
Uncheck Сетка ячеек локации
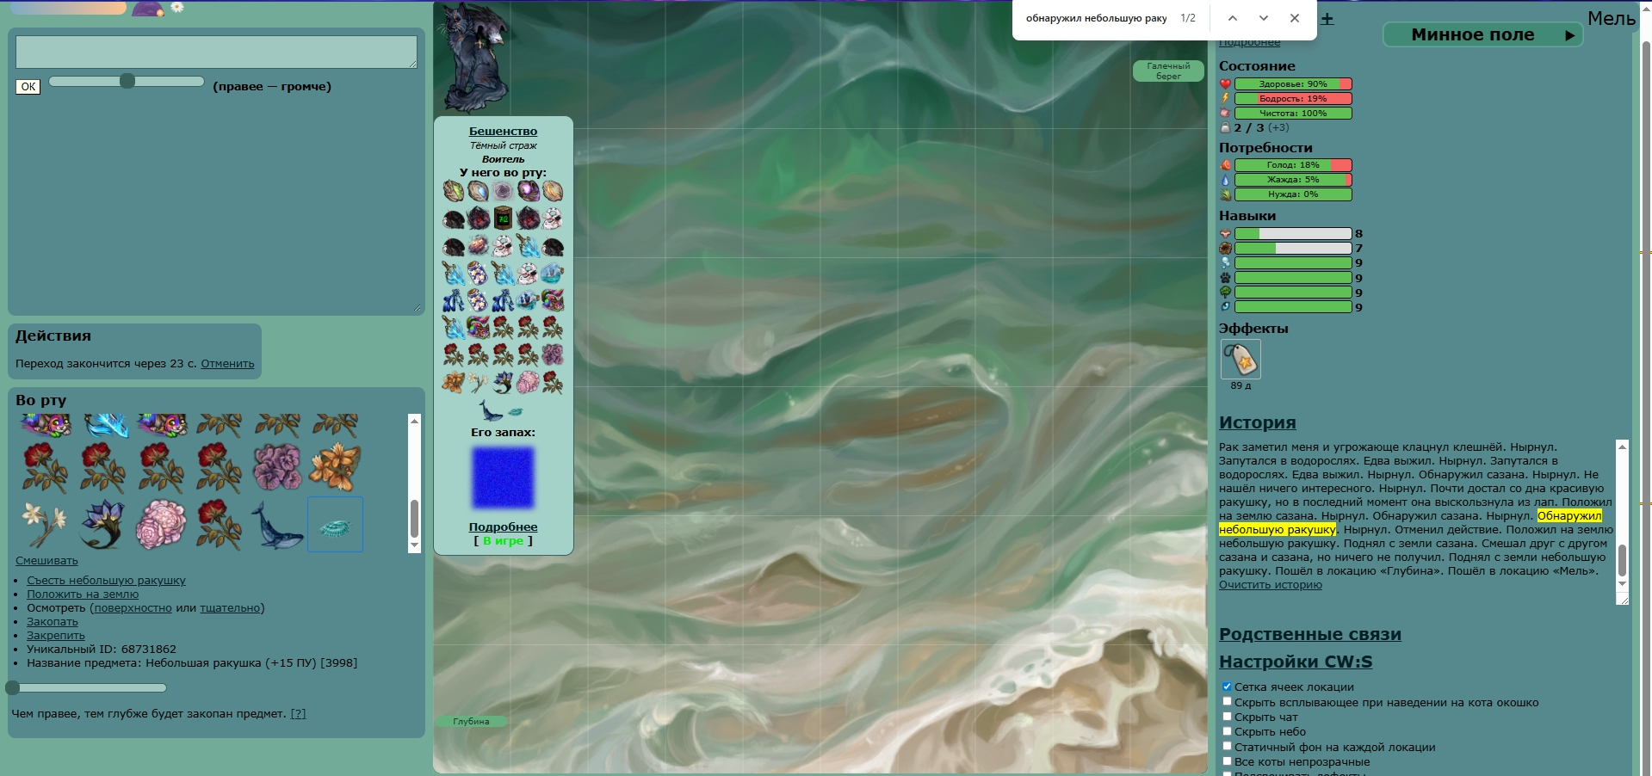coord(1227,687)
